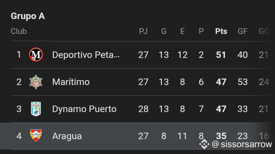
Task: Click the GF column header
Action: pyautogui.click(x=243, y=31)
